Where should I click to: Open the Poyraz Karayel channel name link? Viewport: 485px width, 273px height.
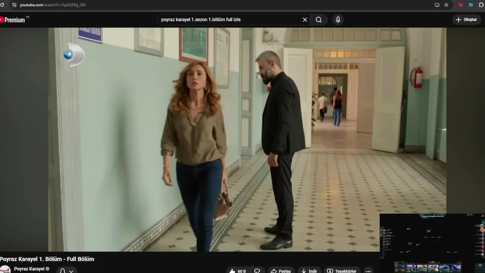point(29,269)
